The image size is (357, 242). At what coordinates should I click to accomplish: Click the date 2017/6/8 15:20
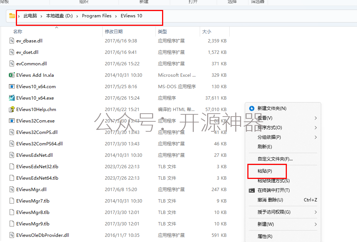[121, 190]
